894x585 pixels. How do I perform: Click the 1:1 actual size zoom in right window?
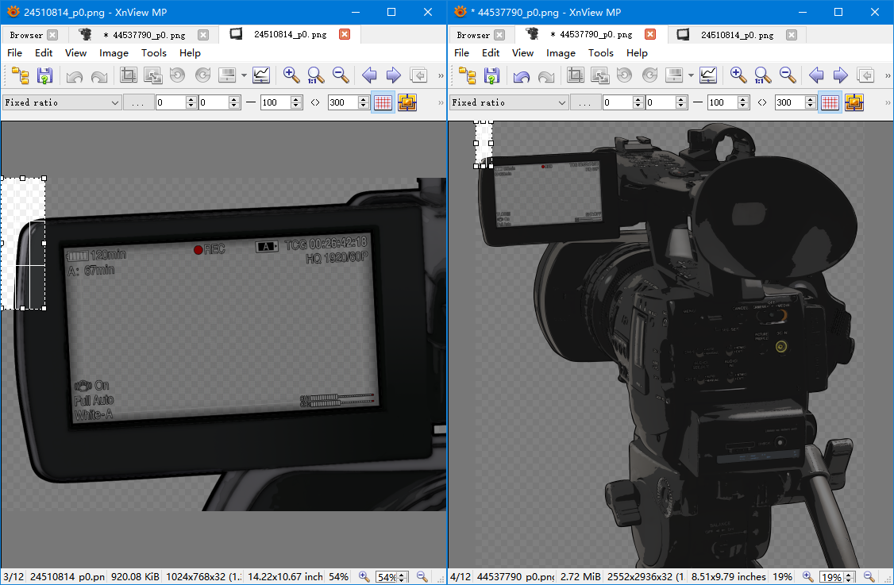pyautogui.click(x=762, y=75)
